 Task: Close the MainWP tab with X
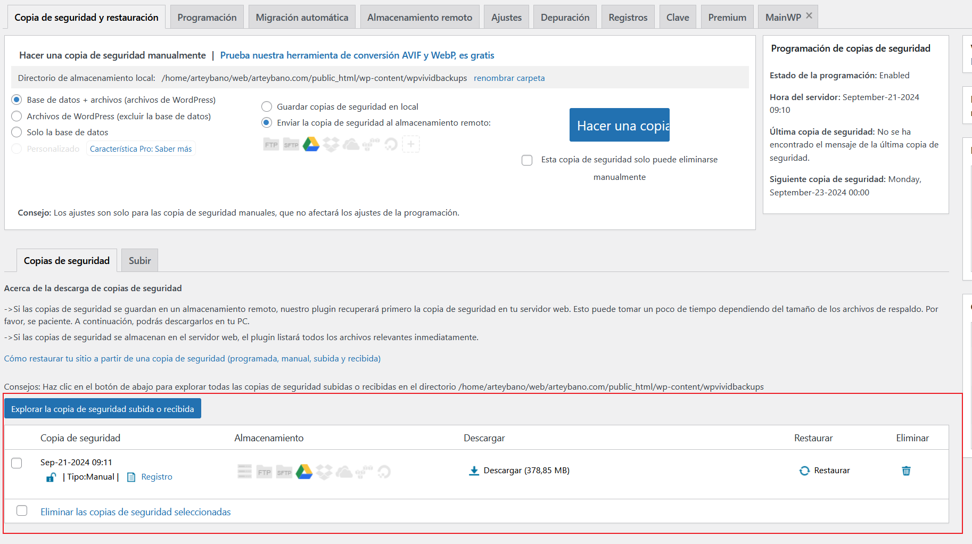click(809, 16)
